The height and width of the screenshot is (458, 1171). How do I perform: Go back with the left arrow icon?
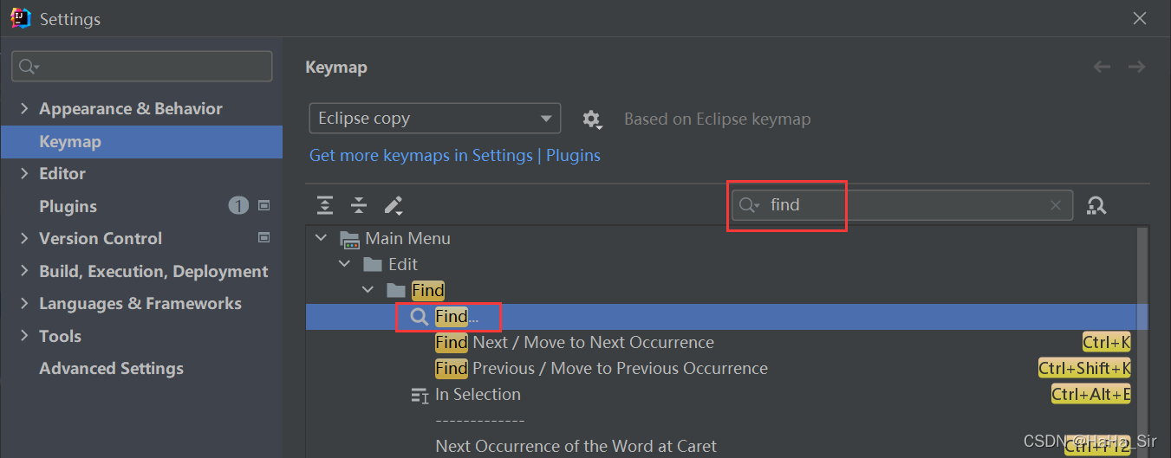point(1102,67)
